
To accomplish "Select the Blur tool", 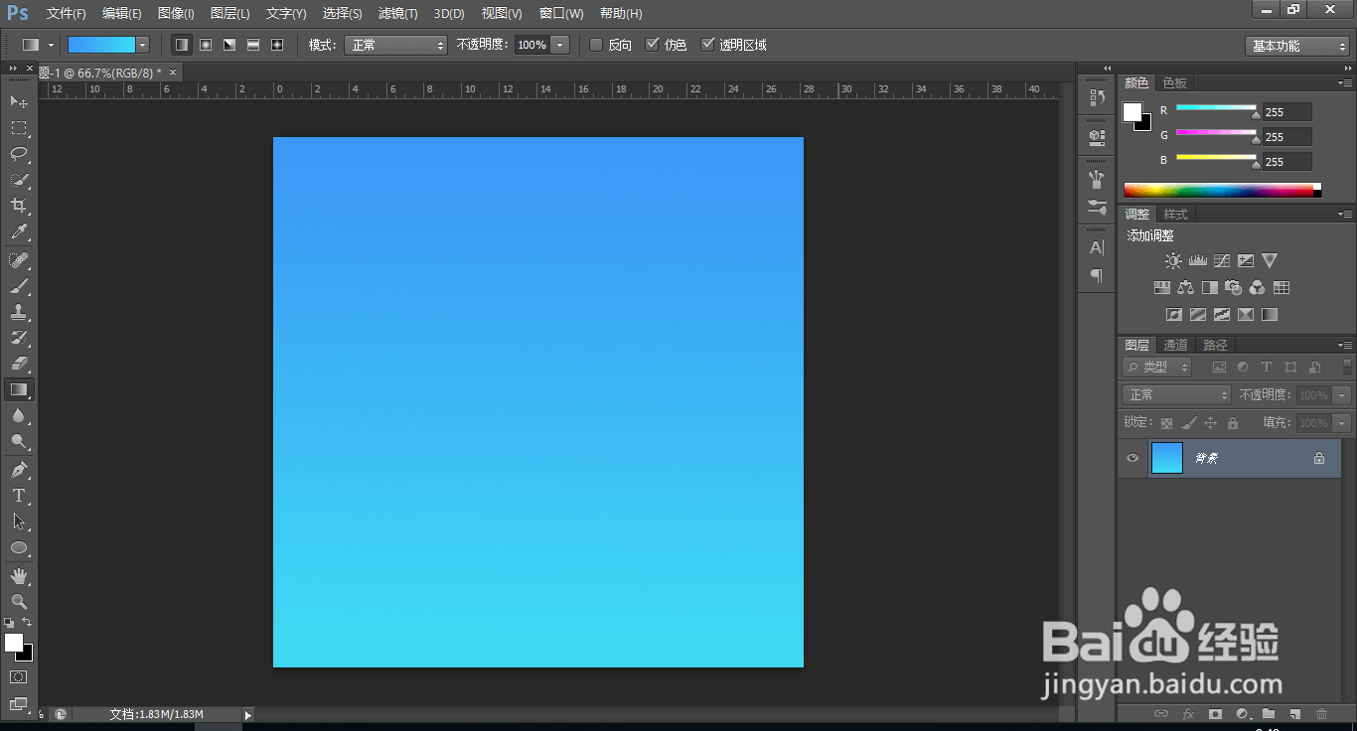I will coord(19,416).
